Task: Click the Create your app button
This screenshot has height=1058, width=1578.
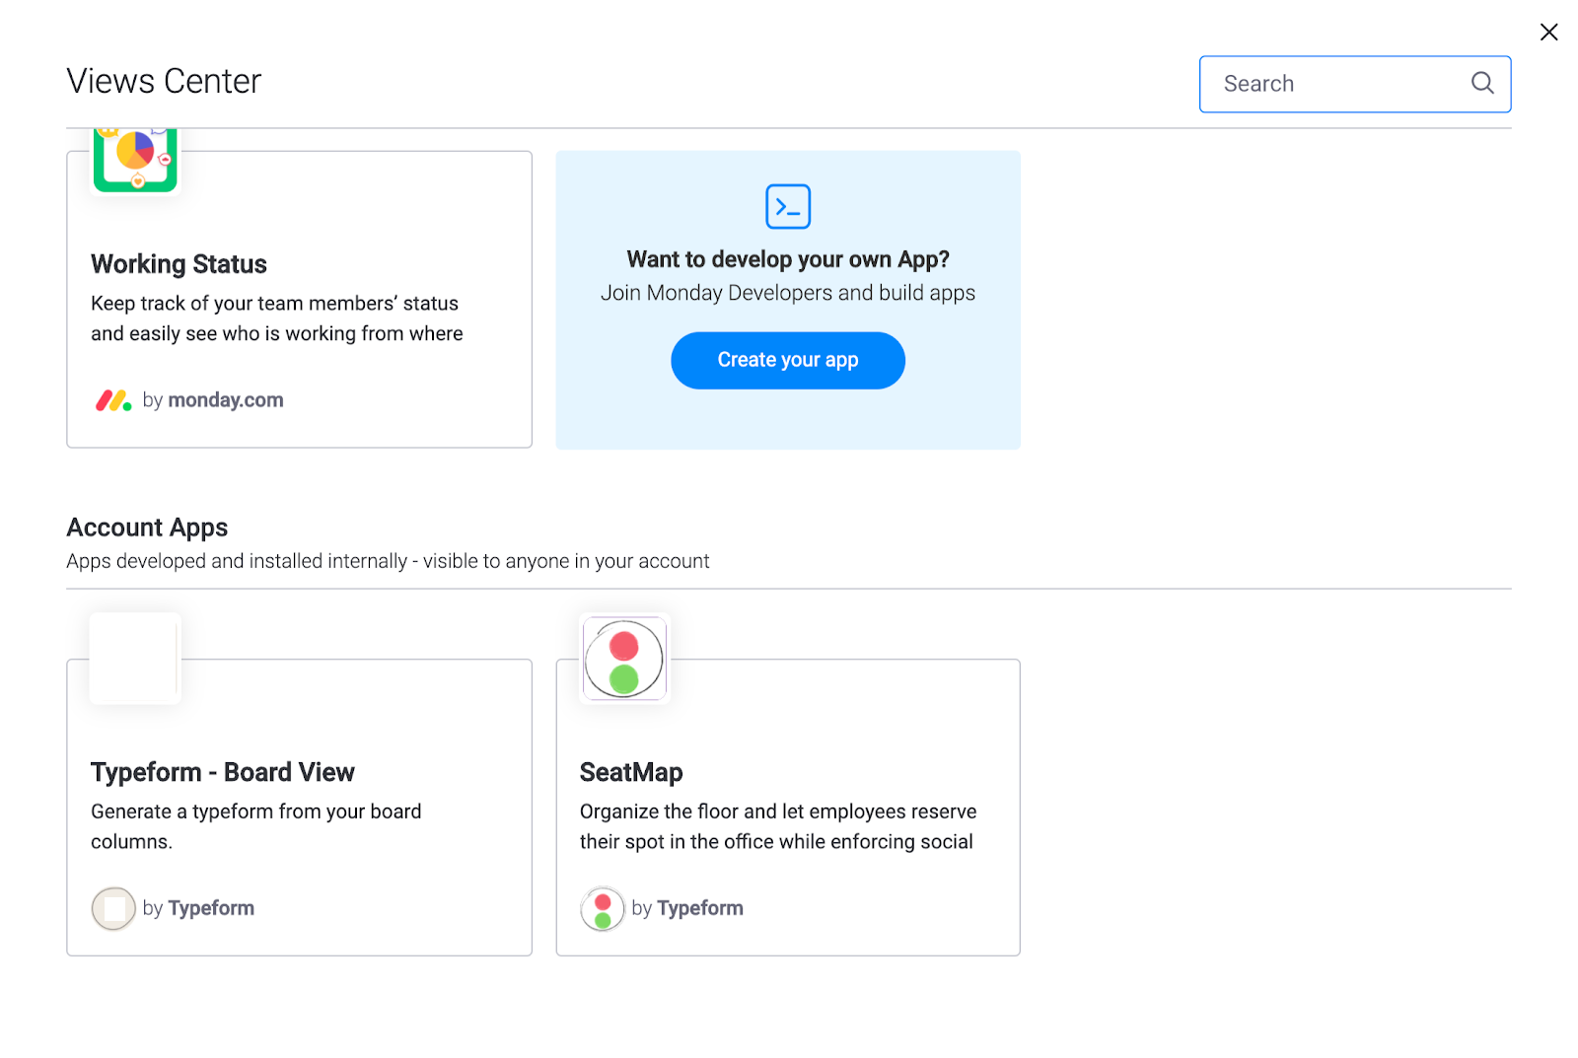Action: pos(788,360)
